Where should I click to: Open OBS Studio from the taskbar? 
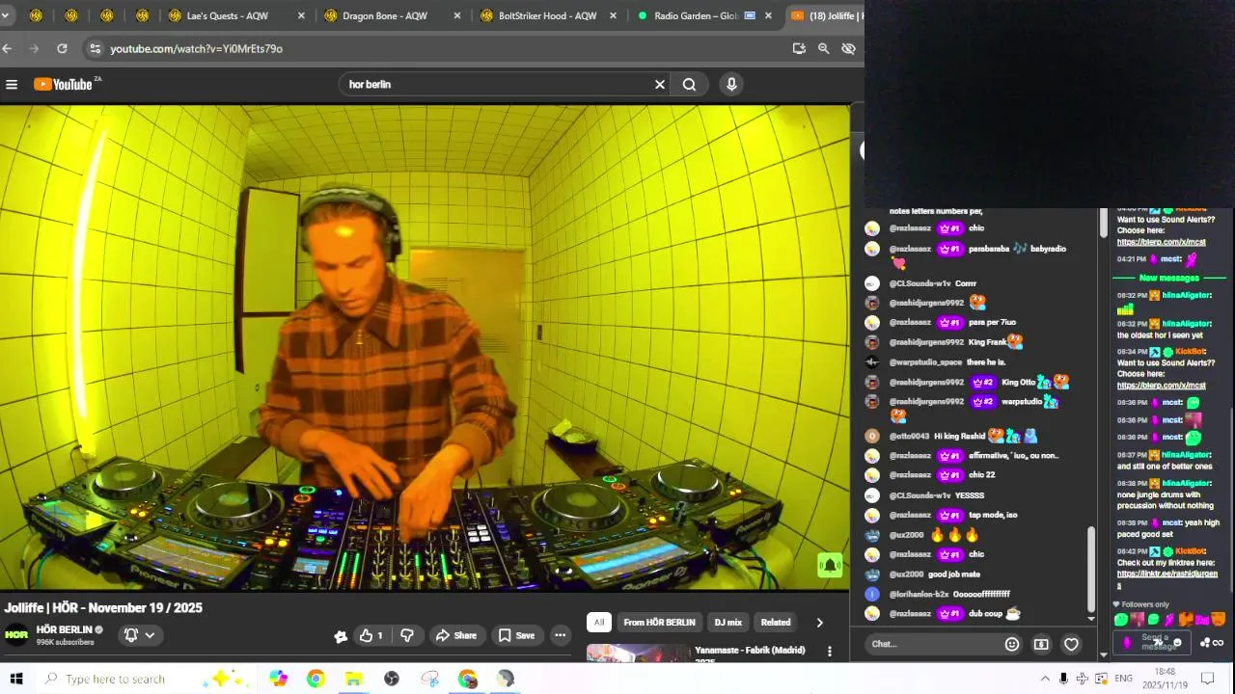coord(392,679)
